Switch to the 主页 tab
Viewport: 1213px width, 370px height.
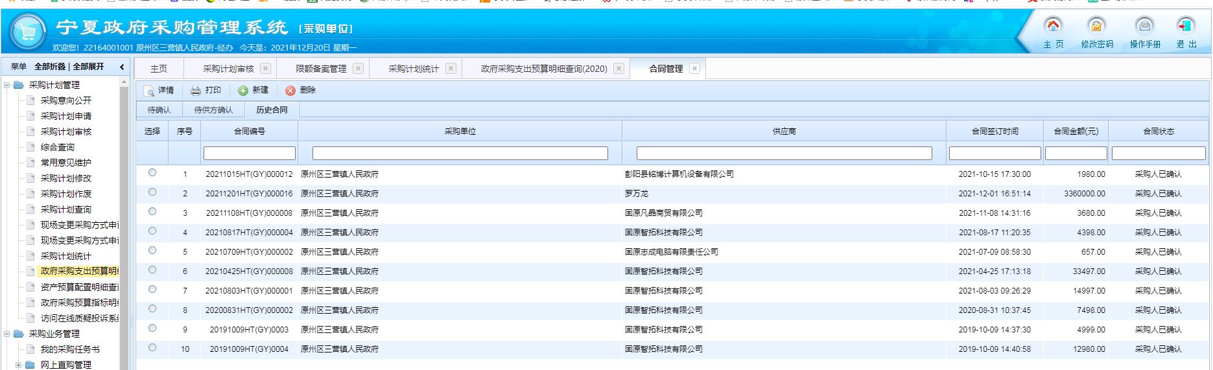pyautogui.click(x=159, y=69)
